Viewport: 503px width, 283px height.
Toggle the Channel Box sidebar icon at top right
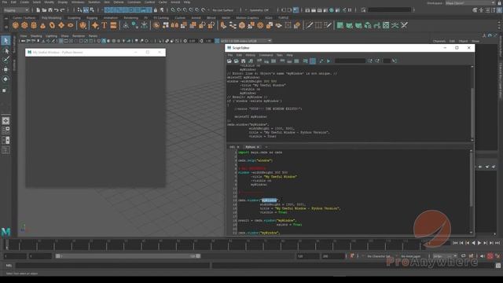pyautogui.click(x=500, y=10)
